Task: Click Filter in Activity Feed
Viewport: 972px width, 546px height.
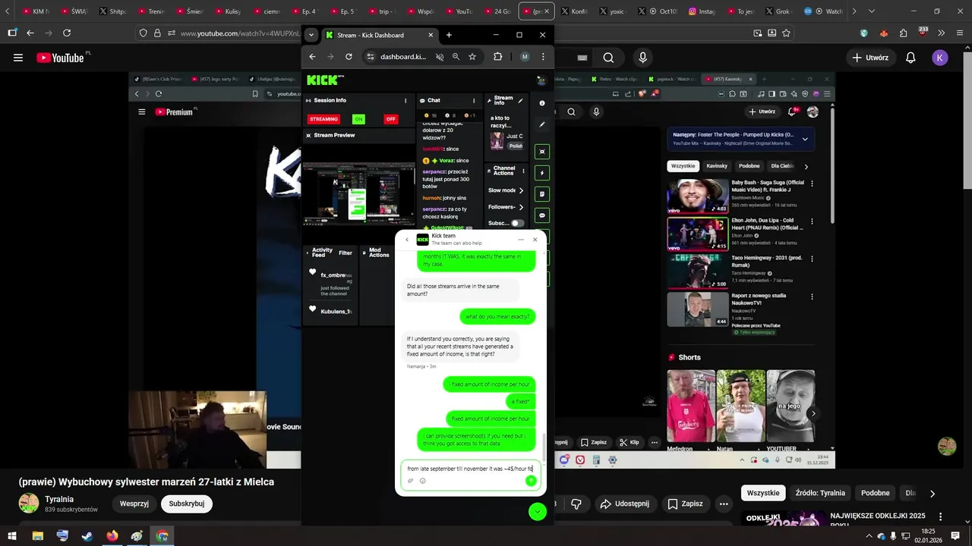Action: click(x=346, y=253)
